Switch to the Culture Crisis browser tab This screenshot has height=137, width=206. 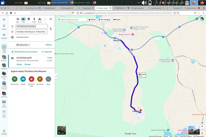click(x=192, y=8)
